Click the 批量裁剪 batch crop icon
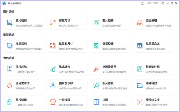Viewport: 180px width, 112px height. click(10, 46)
